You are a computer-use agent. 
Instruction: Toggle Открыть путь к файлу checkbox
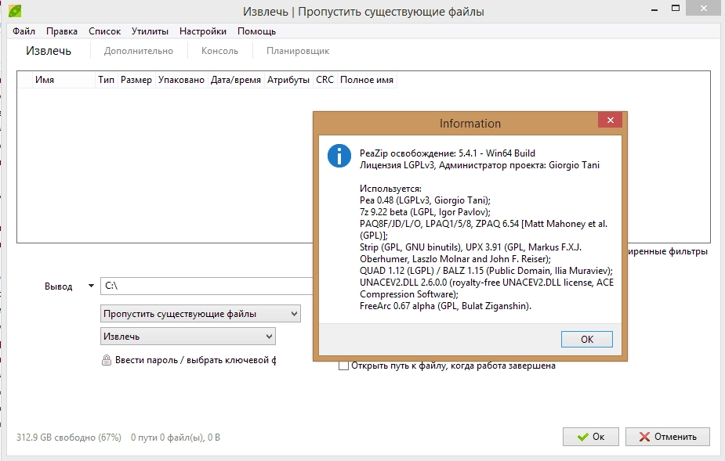tap(343, 366)
